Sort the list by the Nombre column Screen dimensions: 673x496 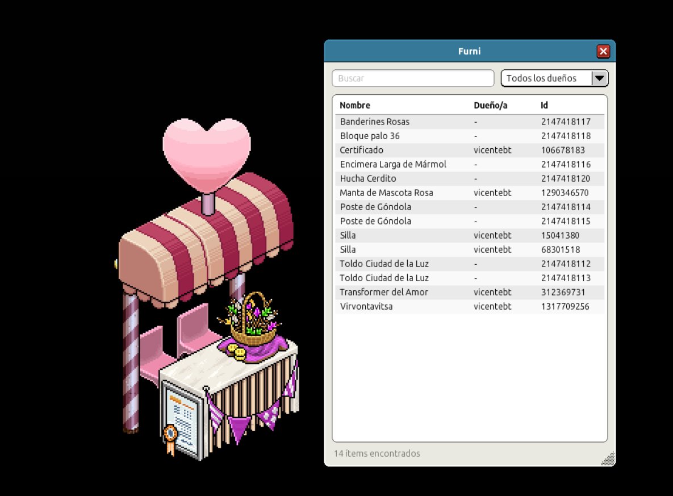pyautogui.click(x=354, y=105)
